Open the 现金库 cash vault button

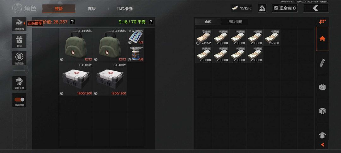(285, 8)
